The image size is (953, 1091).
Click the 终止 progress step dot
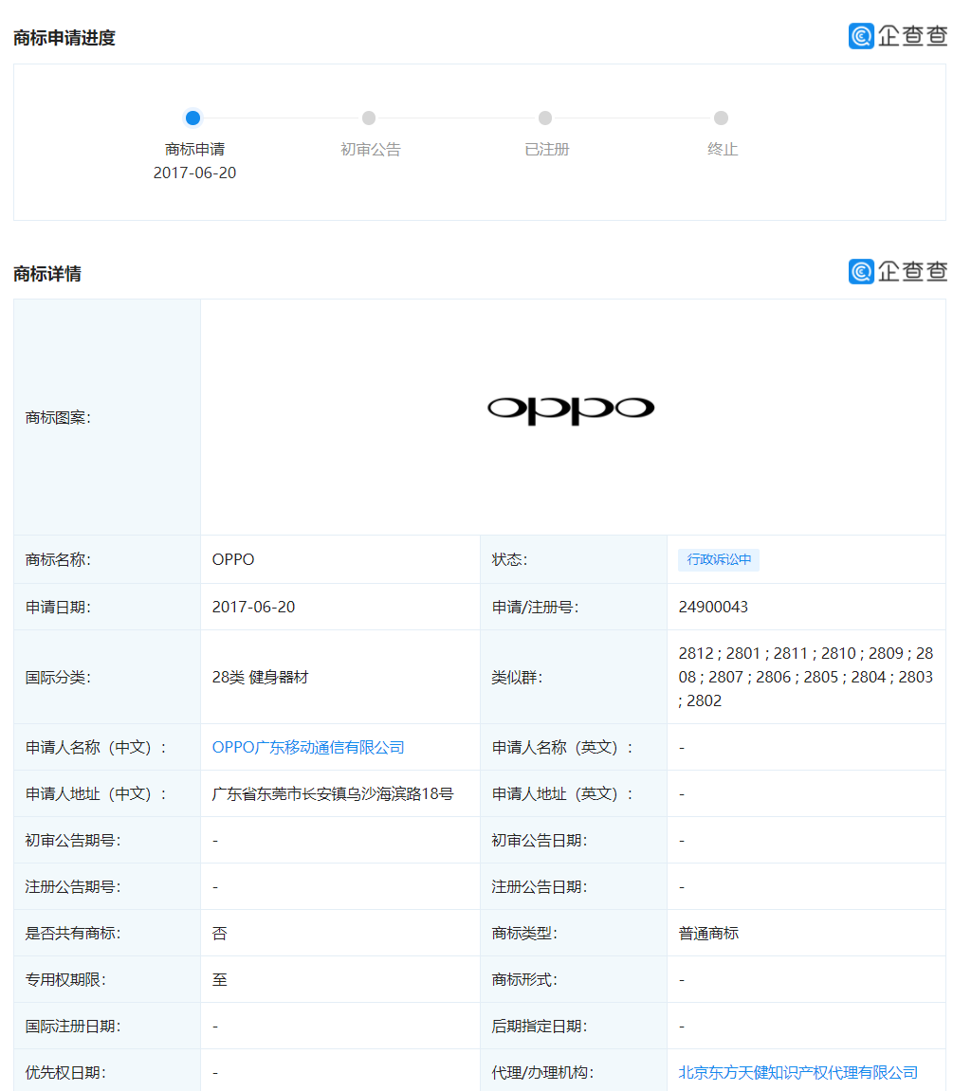722,118
